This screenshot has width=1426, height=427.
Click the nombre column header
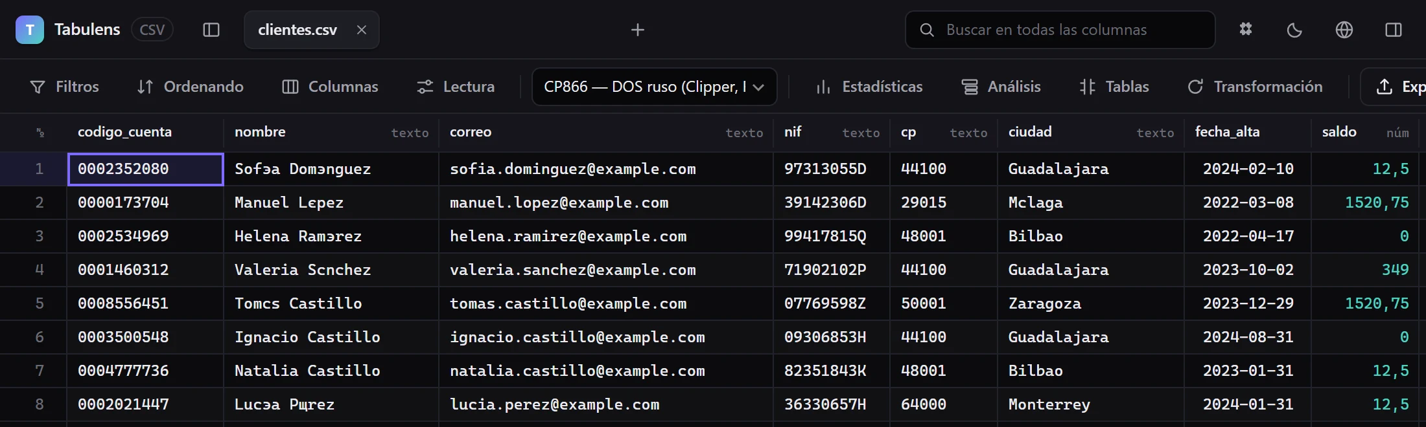coord(331,132)
